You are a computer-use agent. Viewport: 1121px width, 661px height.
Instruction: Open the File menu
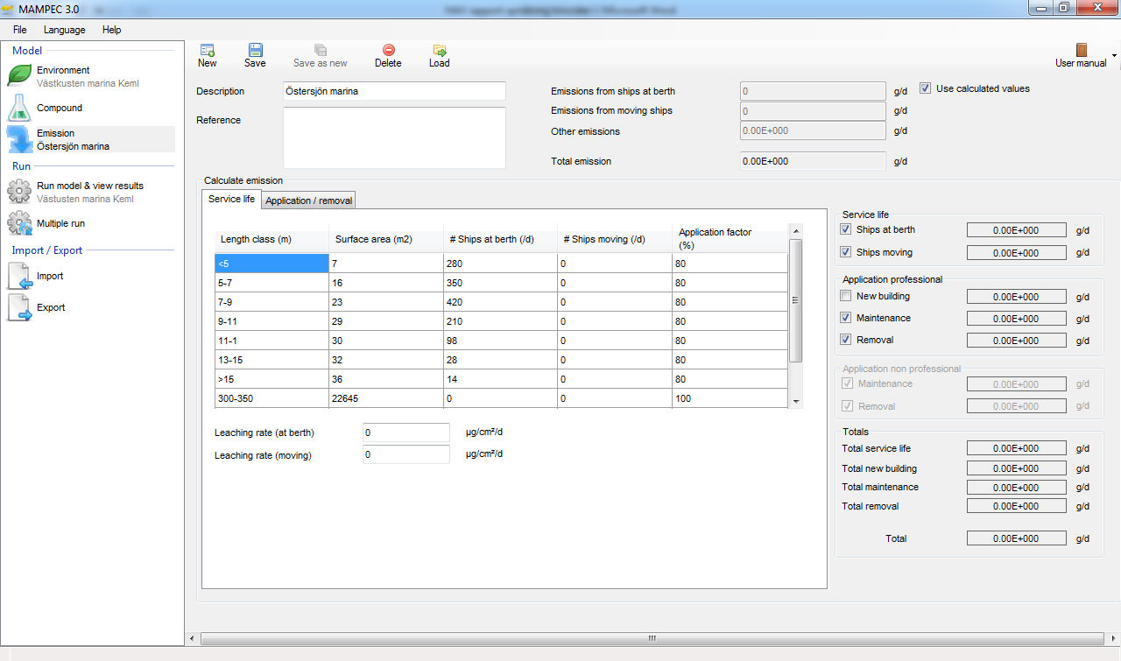point(20,30)
